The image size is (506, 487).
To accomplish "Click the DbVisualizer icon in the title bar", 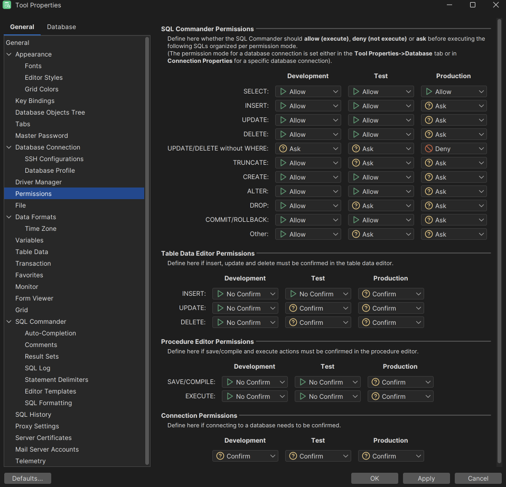I will click(x=6, y=5).
